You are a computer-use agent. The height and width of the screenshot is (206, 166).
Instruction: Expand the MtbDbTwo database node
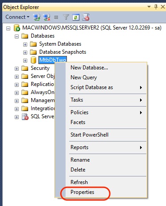tap(25, 60)
